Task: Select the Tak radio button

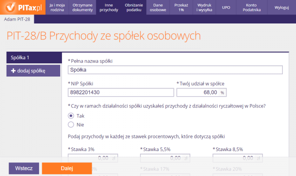Action: pos(71,115)
